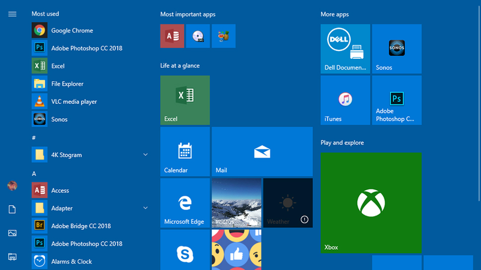Click the sidebar icon below the Pictures icon
The height and width of the screenshot is (270, 481).
pos(12,257)
